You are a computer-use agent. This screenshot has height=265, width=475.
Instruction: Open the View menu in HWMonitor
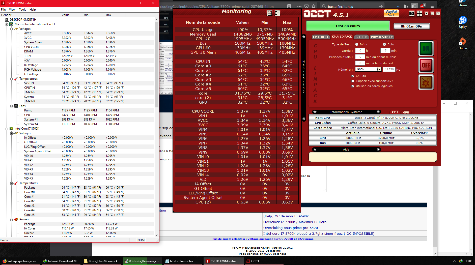coord(12,10)
